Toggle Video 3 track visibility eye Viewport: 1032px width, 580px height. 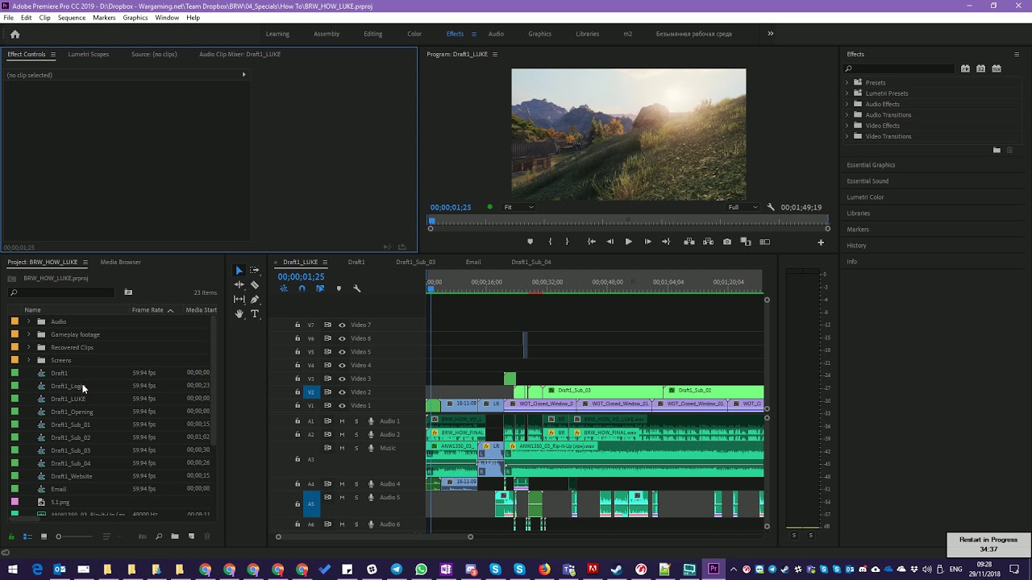[x=342, y=379]
